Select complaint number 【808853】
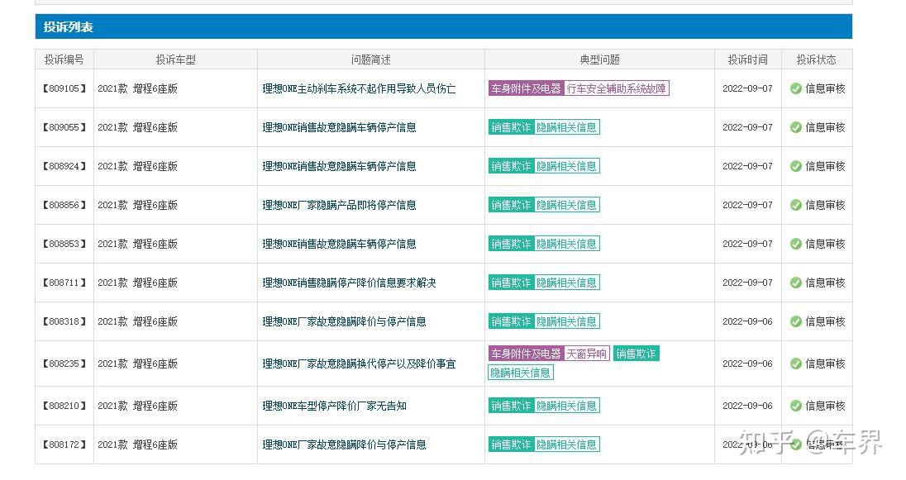This screenshot has height=480, width=906. click(x=64, y=244)
